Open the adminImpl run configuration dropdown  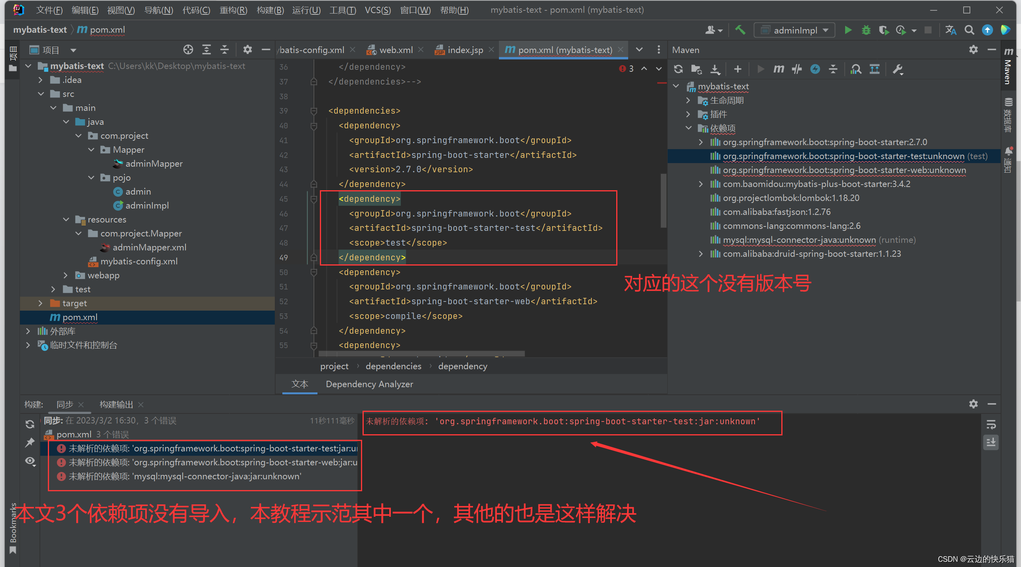[794, 30]
